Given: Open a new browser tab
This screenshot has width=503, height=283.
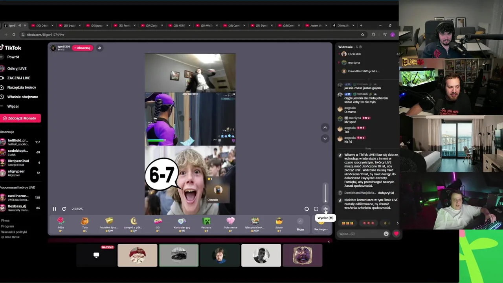Looking at the screenshot, I should 361,26.
